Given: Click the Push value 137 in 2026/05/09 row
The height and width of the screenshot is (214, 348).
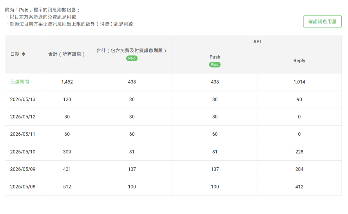Looking at the screenshot, I should tap(215, 169).
